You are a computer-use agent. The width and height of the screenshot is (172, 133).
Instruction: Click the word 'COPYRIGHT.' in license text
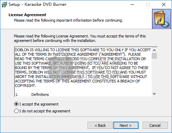[x=26, y=86]
